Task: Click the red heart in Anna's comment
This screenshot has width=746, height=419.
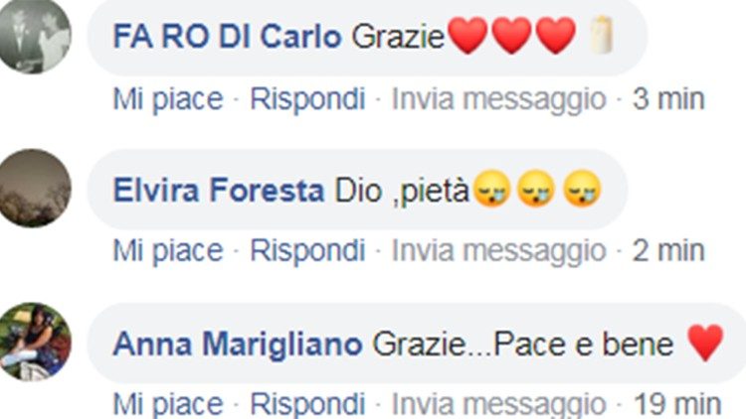Action: click(705, 342)
